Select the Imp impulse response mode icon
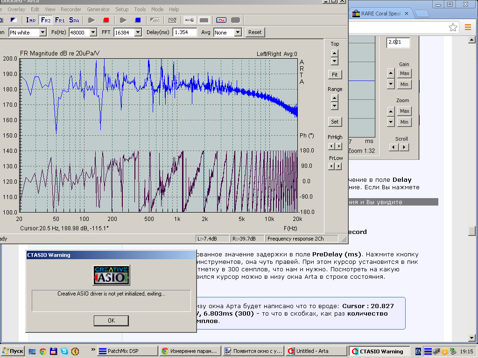 click(x=31, y=20)
